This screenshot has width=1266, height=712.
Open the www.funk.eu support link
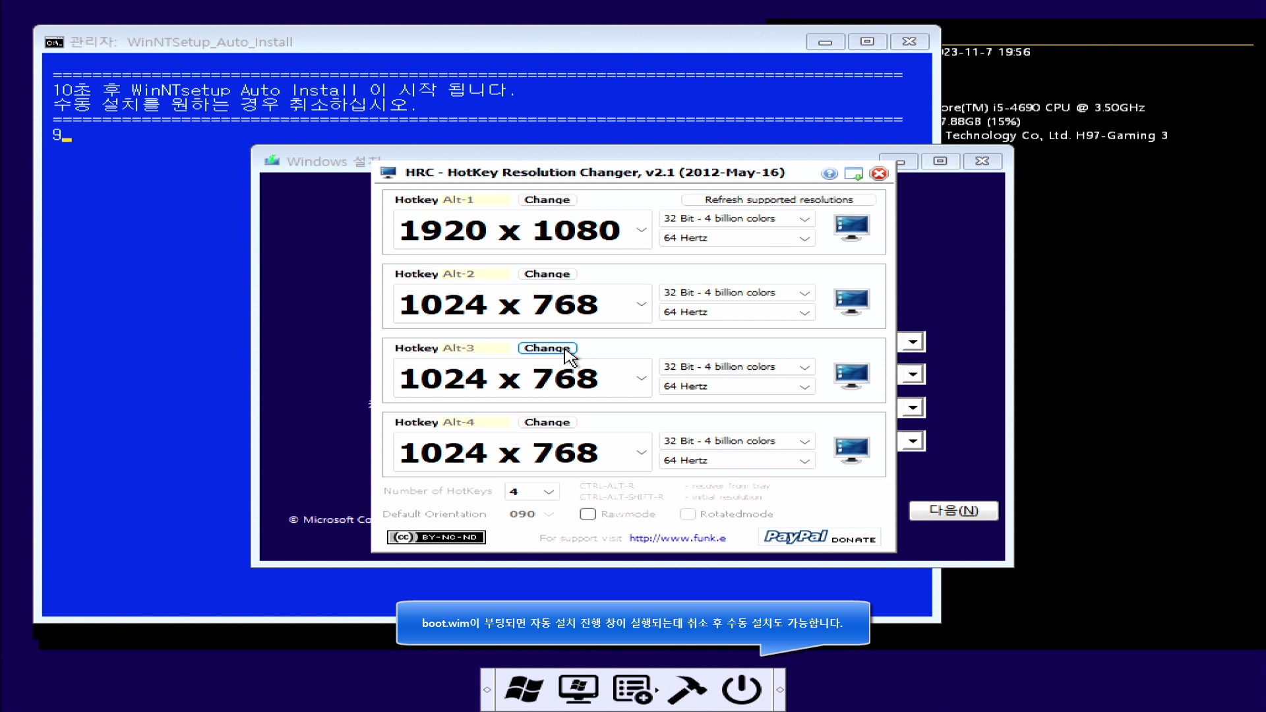[677, 538]
